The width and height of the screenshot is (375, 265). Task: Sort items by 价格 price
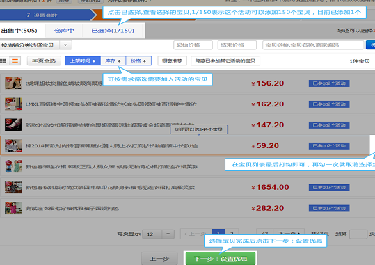pyautogui.click(x=138, y=61)
